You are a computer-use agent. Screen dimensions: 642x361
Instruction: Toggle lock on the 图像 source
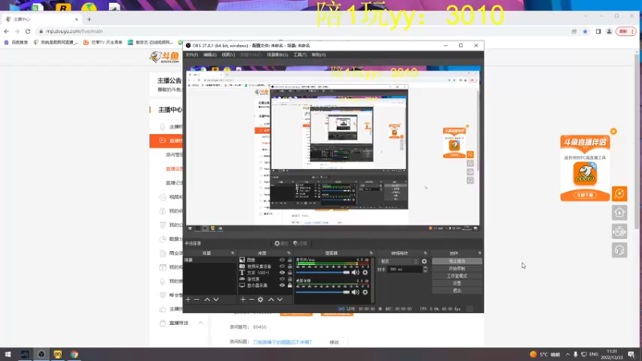290,260
